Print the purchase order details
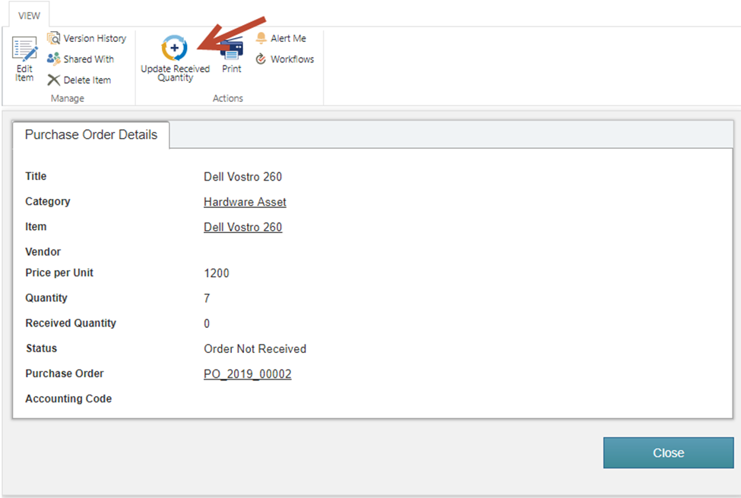Viewport: 741px width, 498px height. click(231, 55)
